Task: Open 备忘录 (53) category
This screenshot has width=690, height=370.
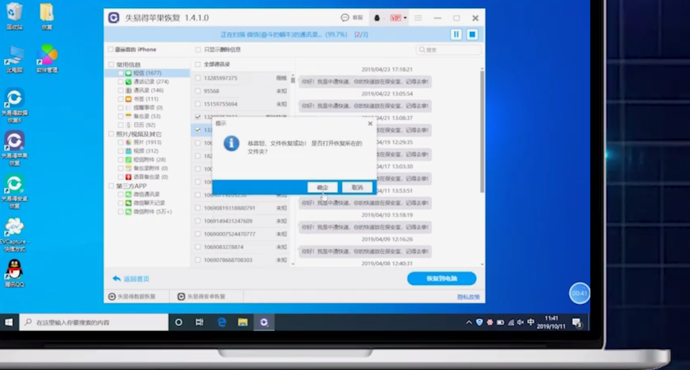Action: (147, 116)
